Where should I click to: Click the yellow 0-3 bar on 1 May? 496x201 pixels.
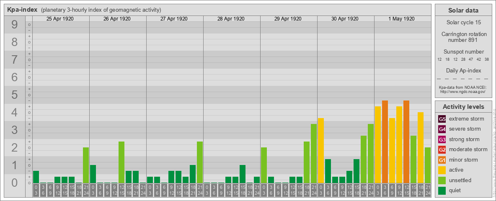378,145
